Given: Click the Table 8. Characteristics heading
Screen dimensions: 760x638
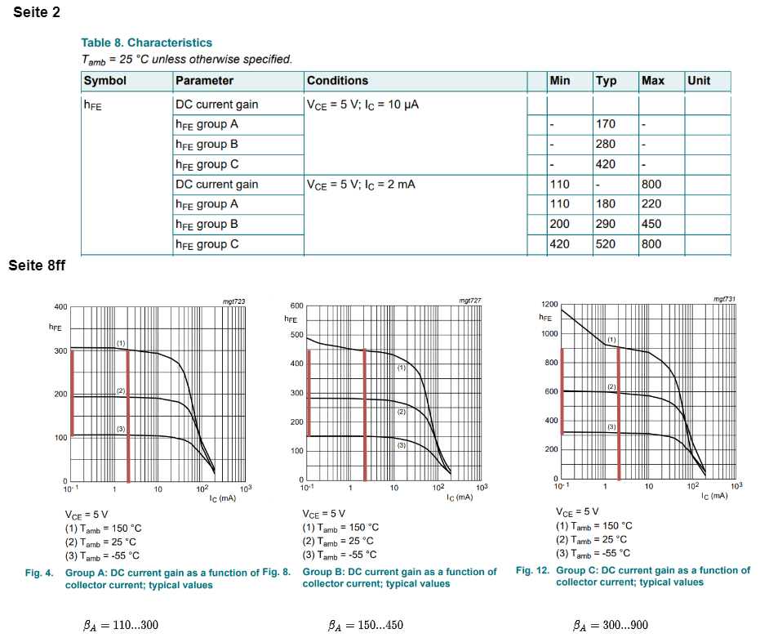Looking at the screenshot, I should (x=146, y=42).
